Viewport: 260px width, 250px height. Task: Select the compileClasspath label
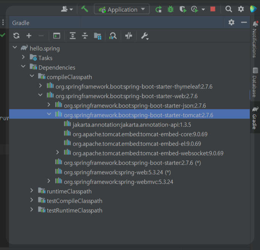(69, 77)
